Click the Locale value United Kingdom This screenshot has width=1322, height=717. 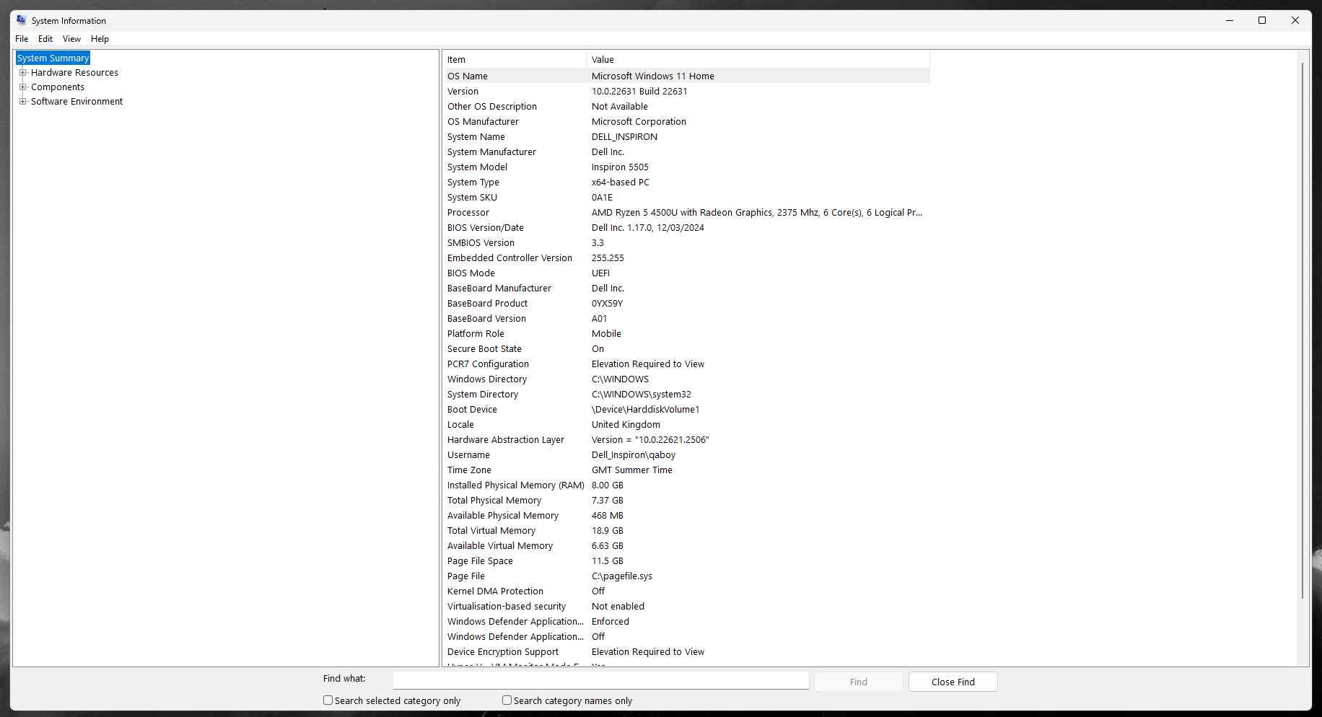[x=626, y=425]
